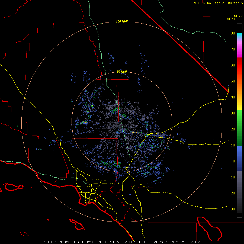The image size is (244, 244).
Task: Click the blue band of the color bar
Action: 239,159
